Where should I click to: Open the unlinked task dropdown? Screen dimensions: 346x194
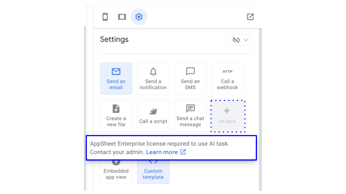pos(240,40)
